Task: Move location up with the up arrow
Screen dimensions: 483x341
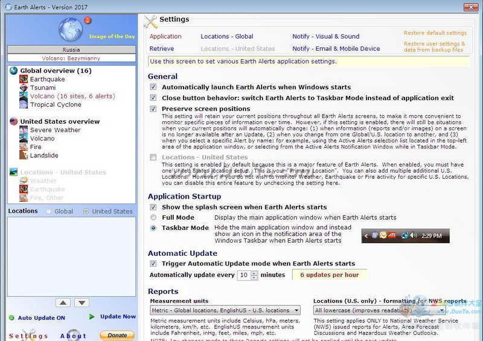Action: click(63, 303)
